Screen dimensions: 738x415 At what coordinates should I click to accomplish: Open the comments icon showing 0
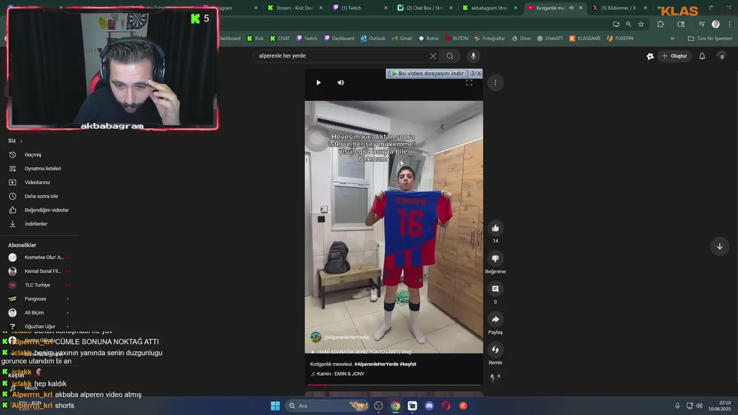495,289
